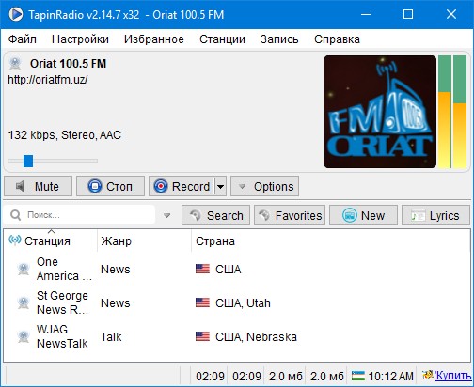The image size is (474, 387).
Task: Open the Справка menu
Action: tap(337, 39)
